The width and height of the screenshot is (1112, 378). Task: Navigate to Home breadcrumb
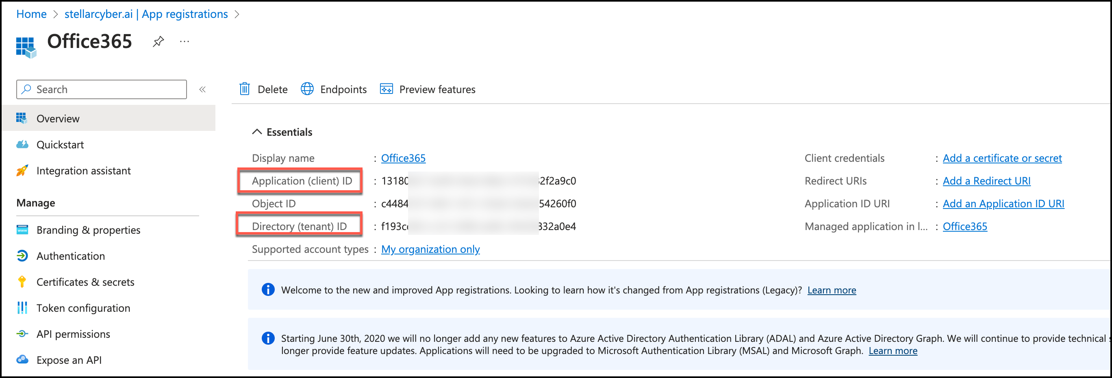tap(31, 14)
